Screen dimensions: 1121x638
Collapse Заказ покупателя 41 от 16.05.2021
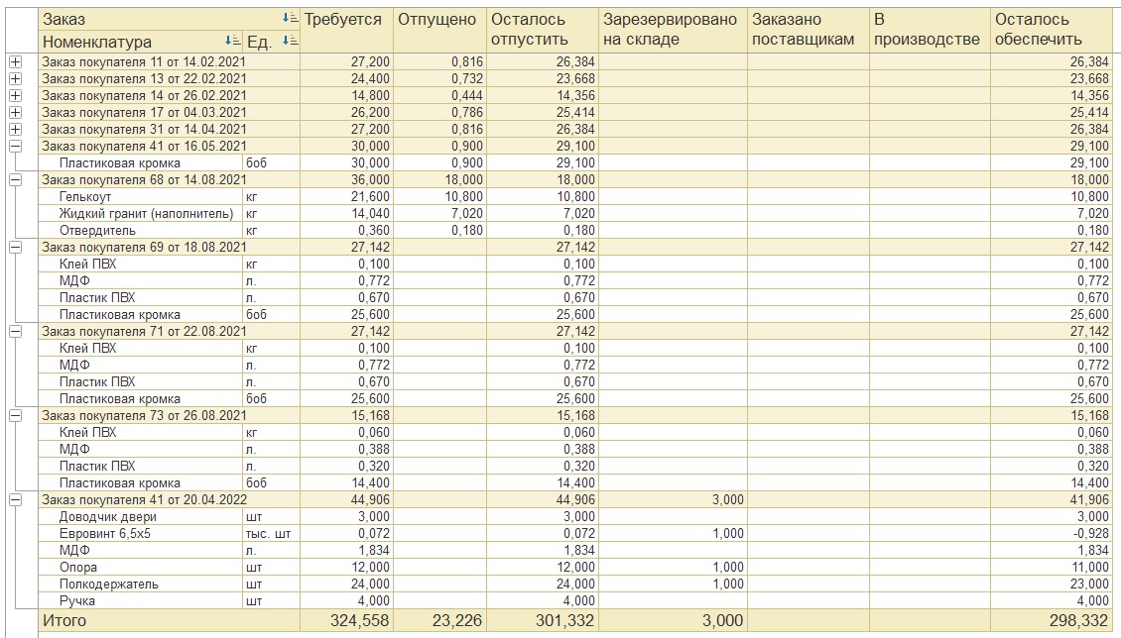pyautogui.click(x=15, y=147)
